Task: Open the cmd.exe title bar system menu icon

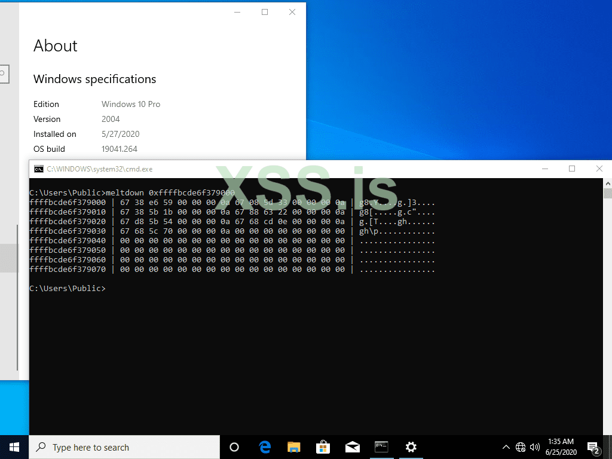Action: pos(38,169)
